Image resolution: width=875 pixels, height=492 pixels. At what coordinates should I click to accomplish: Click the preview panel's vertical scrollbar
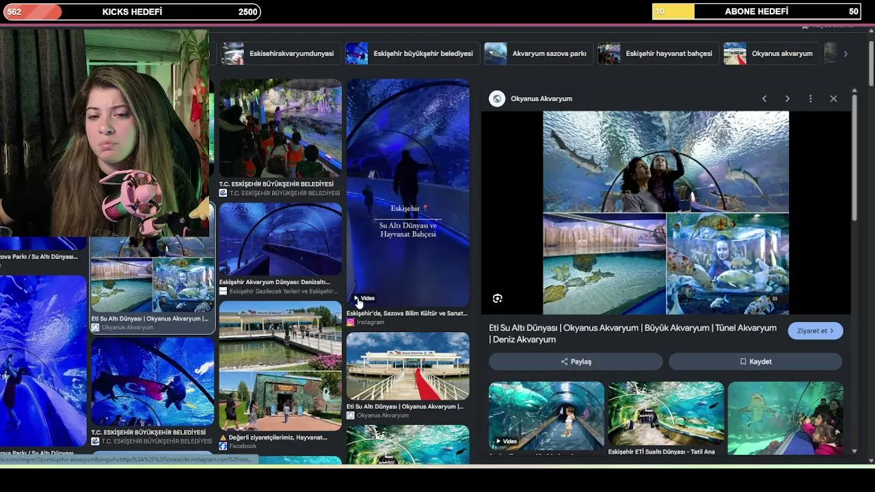pyautogui.click(x=854, y=157)
